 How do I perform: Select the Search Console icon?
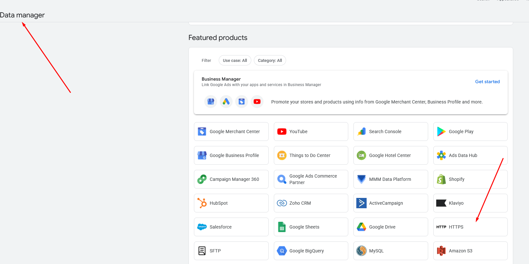point(361,132)
